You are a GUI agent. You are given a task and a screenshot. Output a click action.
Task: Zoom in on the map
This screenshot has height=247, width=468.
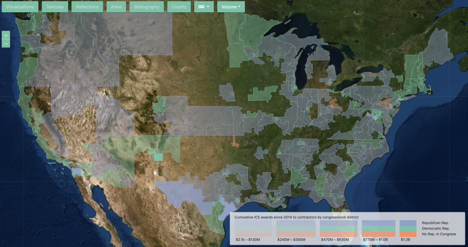[x=6, y=35]
